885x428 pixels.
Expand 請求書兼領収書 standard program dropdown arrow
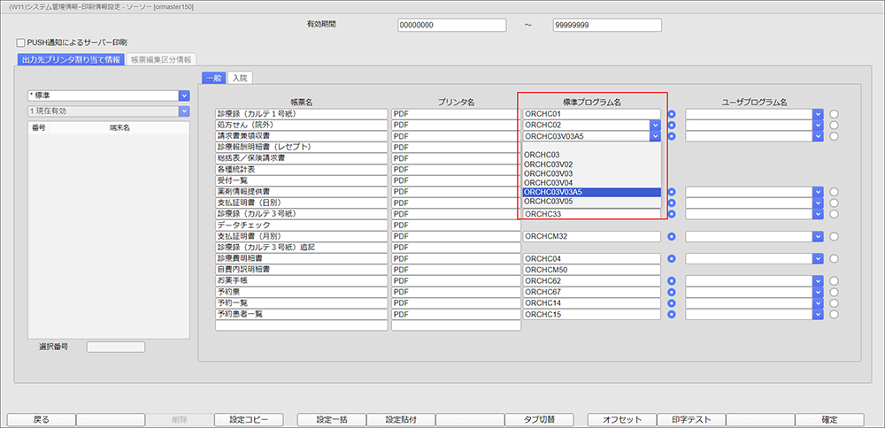pyautogui.click(x=654, y=136)
